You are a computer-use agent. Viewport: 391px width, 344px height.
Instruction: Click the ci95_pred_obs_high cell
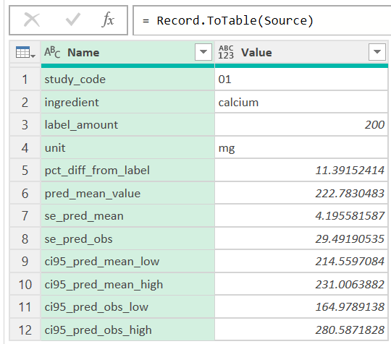[x=127, y=330]
